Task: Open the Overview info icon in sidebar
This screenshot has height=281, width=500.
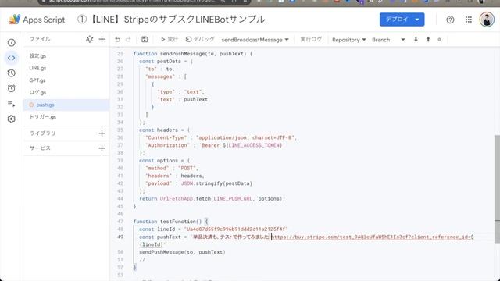Action: point(12,42)
